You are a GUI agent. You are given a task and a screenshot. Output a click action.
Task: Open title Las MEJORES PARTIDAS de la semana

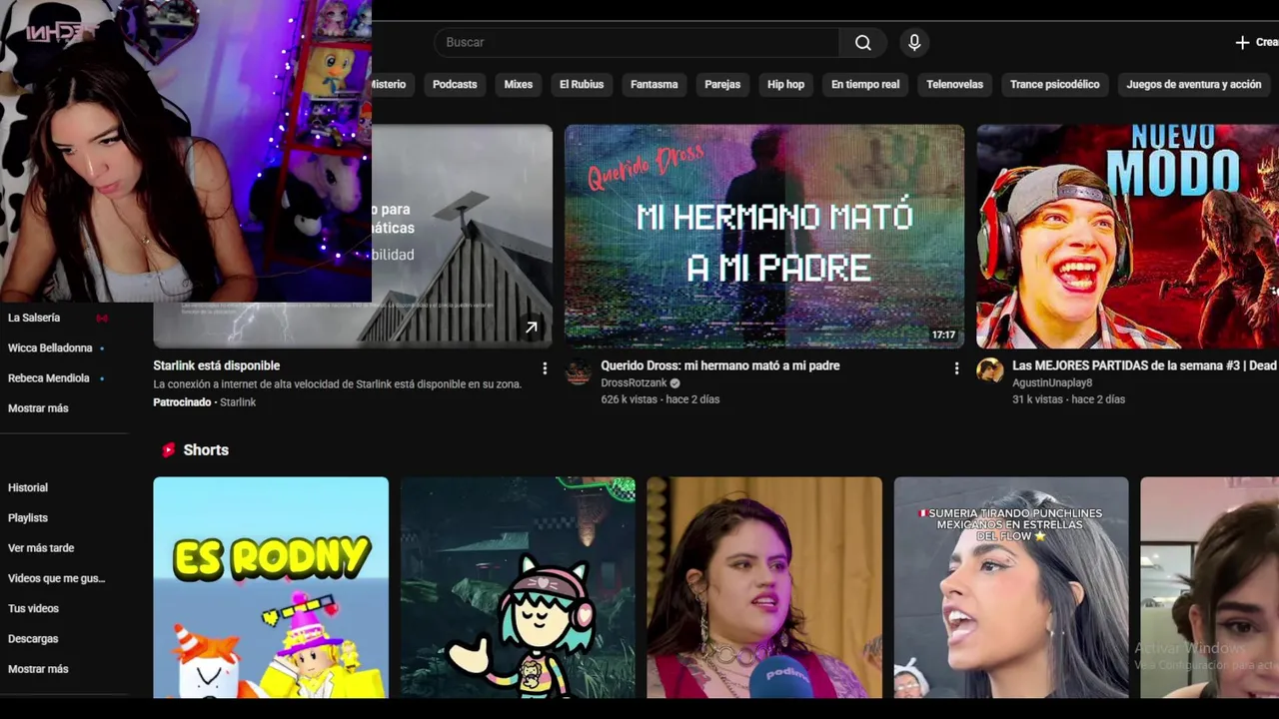(x=1145, y=365)
